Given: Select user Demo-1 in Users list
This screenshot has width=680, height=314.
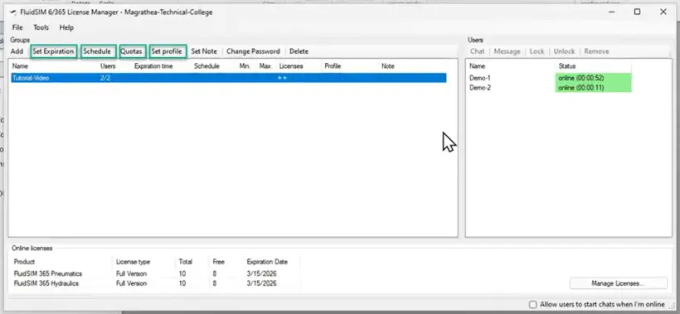Looking at the screenshot, I should [479, 78].
